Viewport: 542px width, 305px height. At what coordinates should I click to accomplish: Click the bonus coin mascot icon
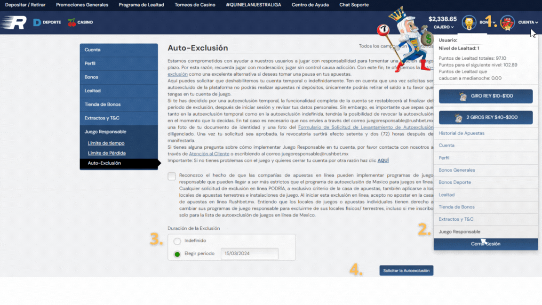coord(469,23)
